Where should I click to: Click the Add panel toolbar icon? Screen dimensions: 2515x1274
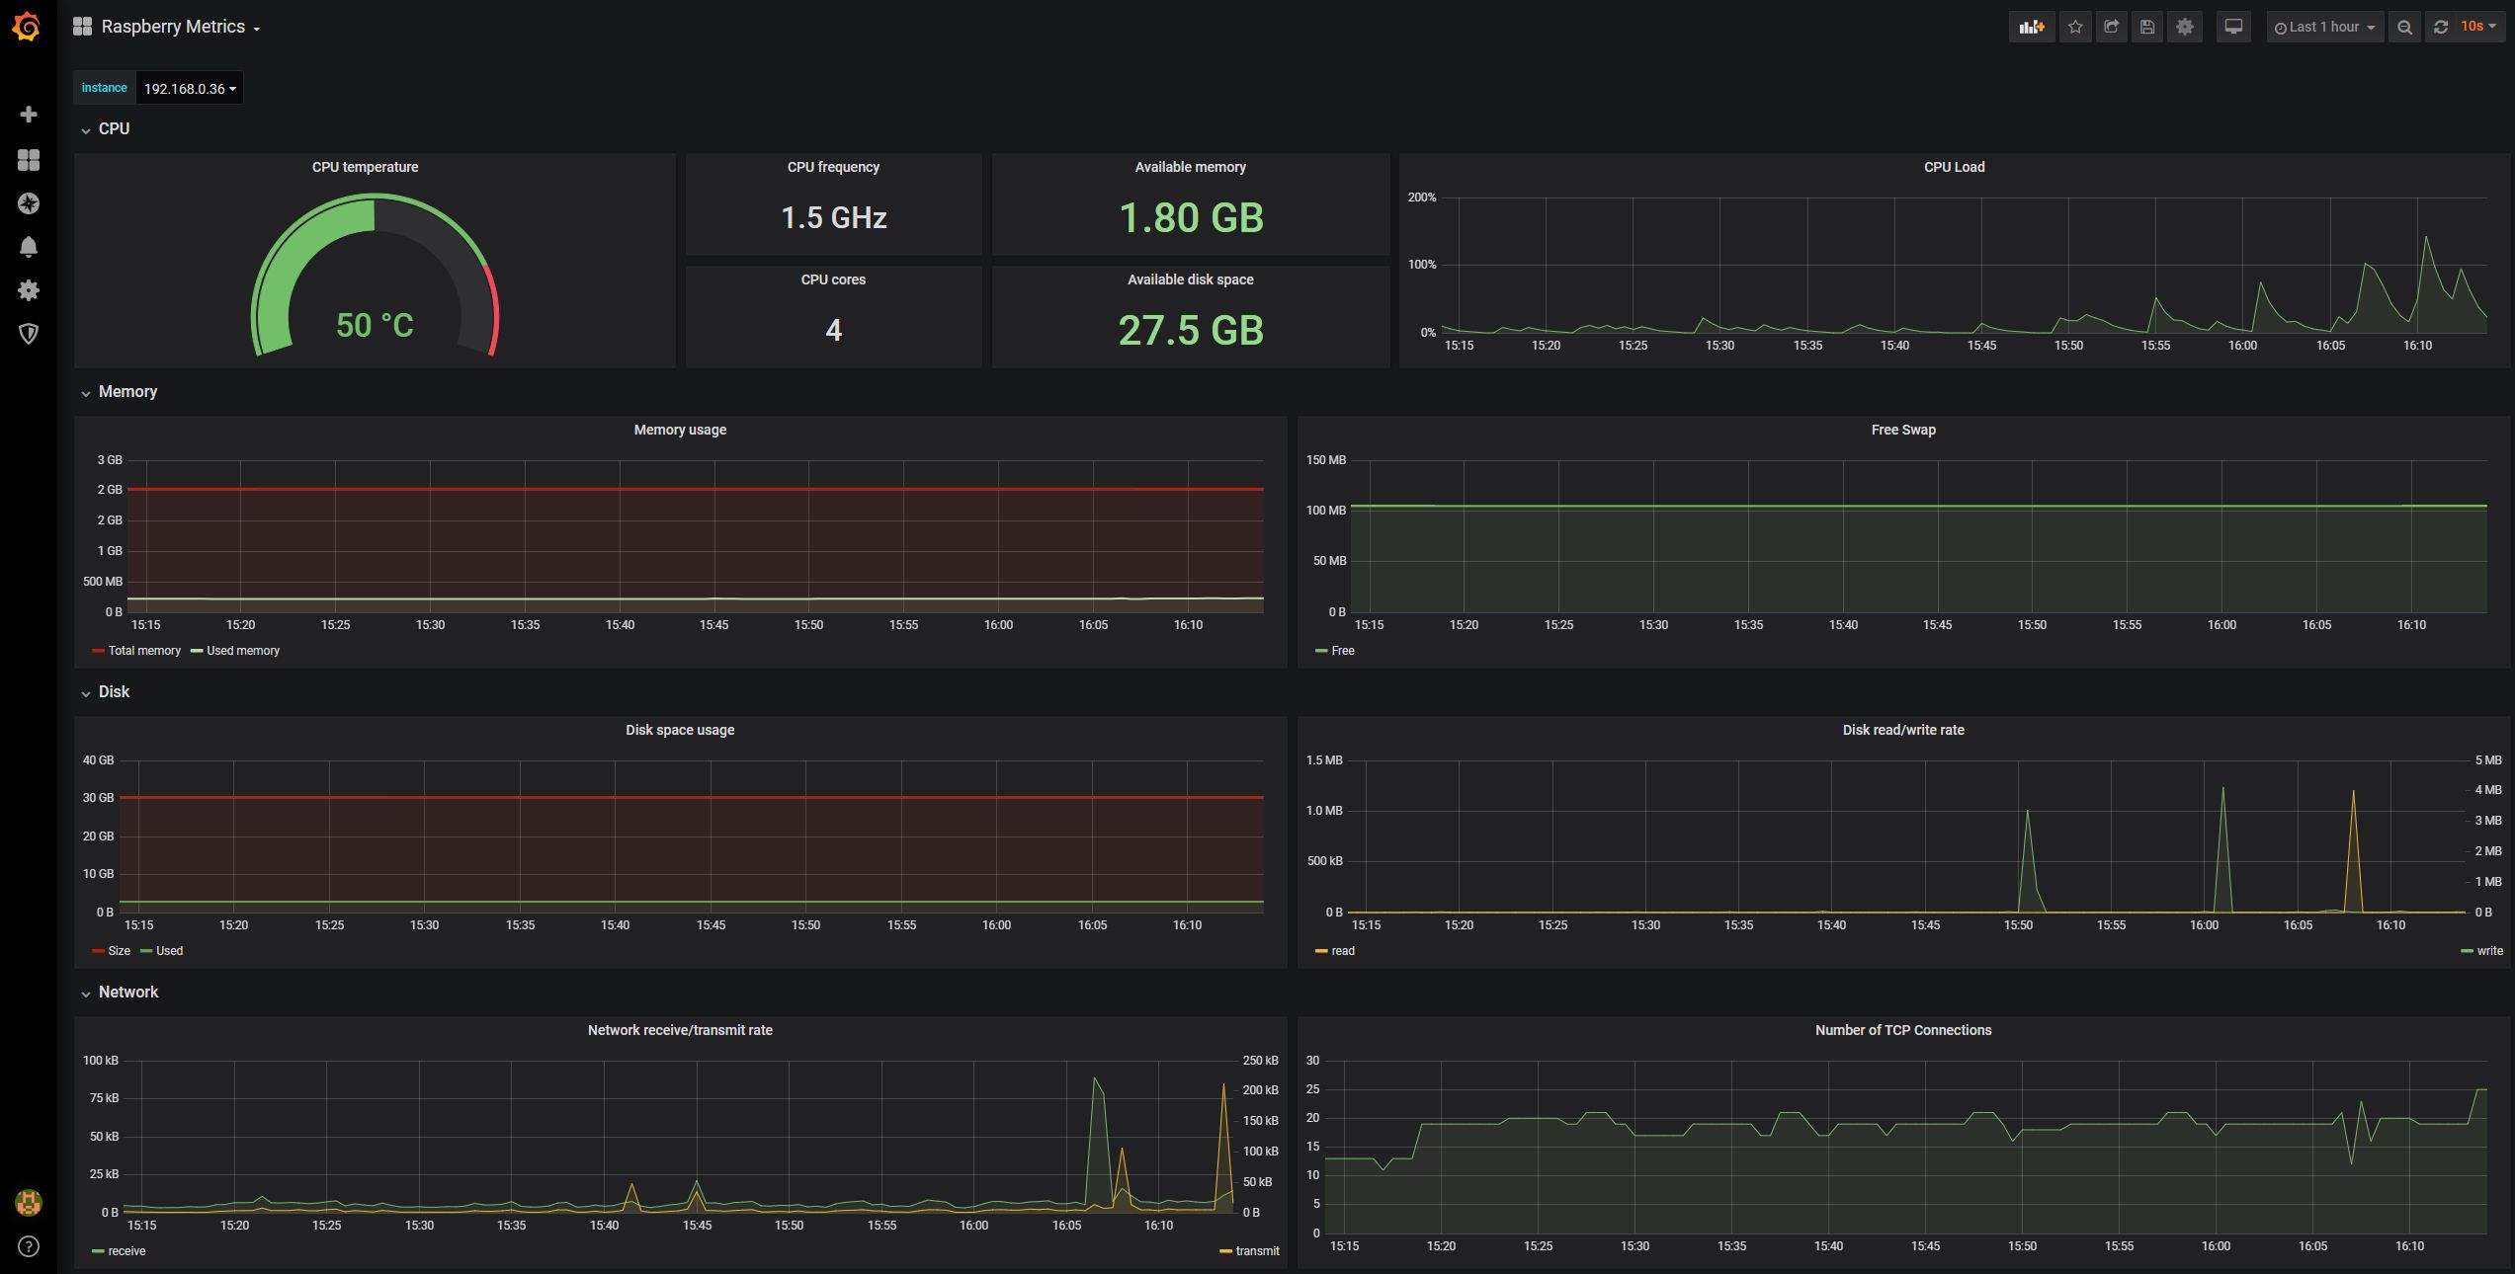click(2032, 28)
